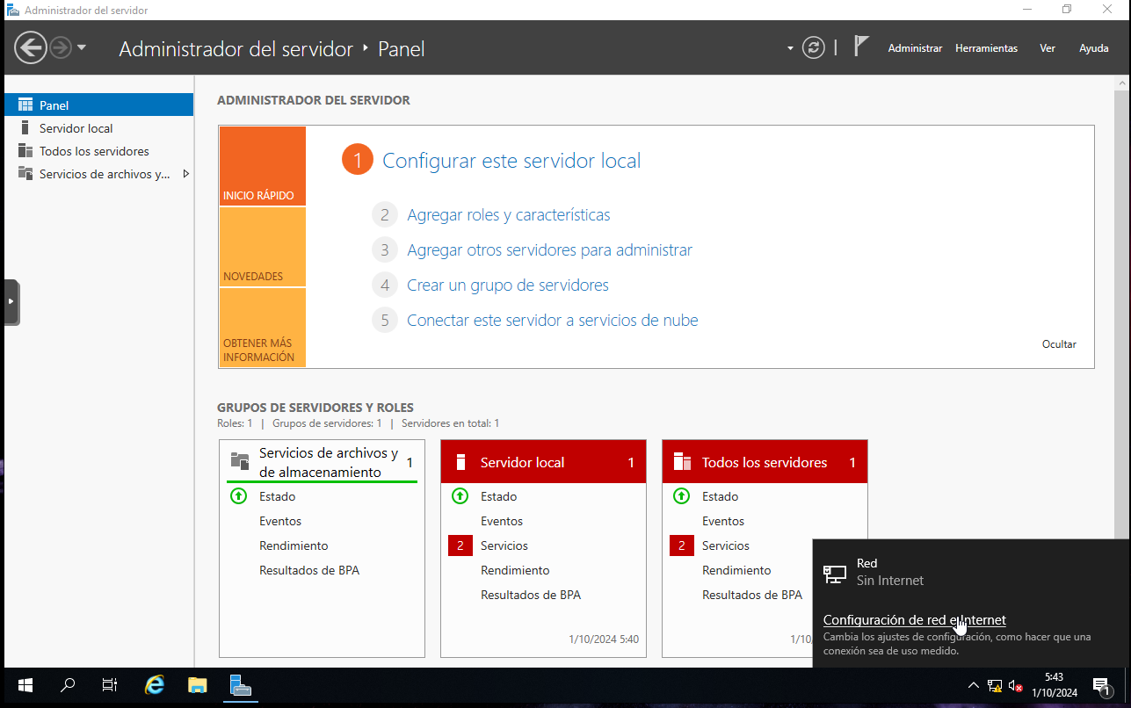Viewport: 1131px width, 708px height.
Task: Open the Todos los servidores tile header
Action: [x=765, y=462]
